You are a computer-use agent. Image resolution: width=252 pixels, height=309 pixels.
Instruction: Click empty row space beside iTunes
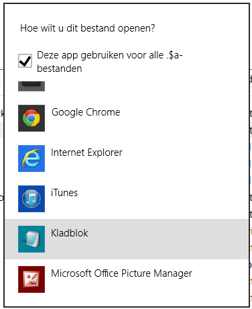click(x=161, y=199)
